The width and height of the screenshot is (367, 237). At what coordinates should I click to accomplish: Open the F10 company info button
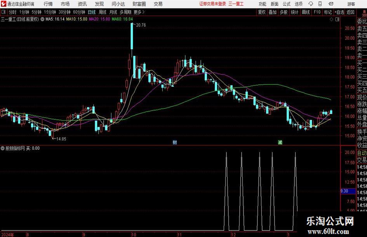pos(317,12)
